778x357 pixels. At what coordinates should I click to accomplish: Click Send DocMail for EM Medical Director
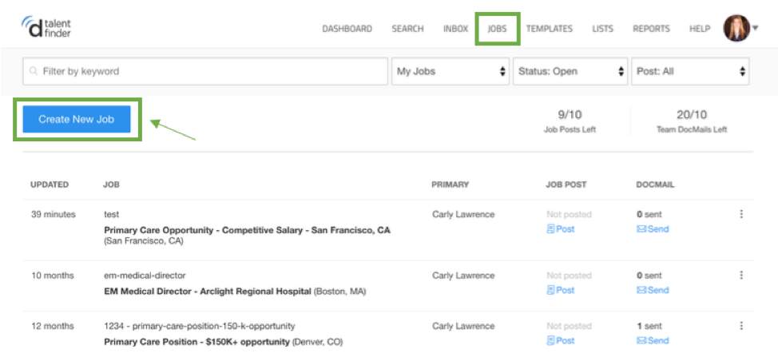653,290
